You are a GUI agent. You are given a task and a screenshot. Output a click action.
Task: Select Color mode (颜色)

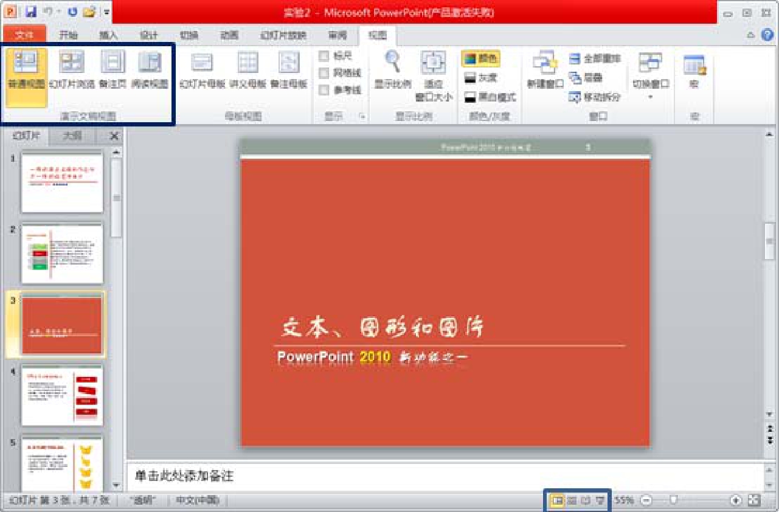click(x=480, y=59)
